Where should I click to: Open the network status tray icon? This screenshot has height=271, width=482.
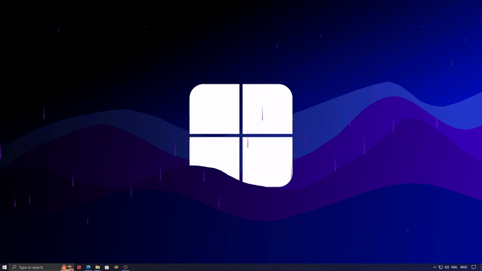tap(441, 267)
